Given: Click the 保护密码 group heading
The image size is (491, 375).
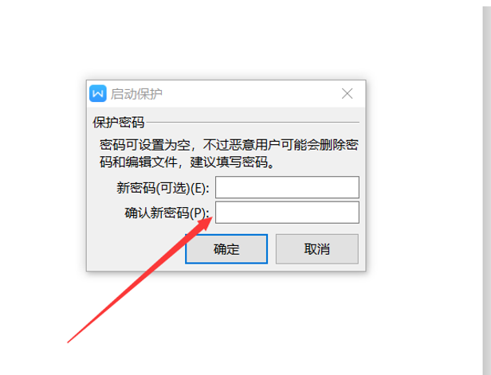Looking at the screenshot, I should (118, 123).
